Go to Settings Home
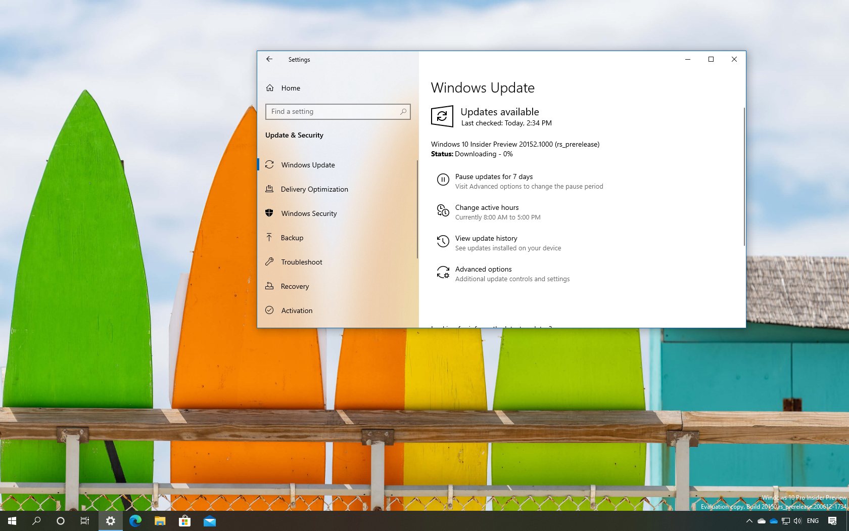 pyautogui.click(x=290, y=88)
